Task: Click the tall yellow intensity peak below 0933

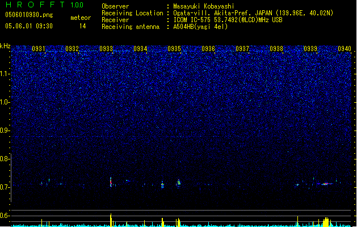Action: (111, 220)
